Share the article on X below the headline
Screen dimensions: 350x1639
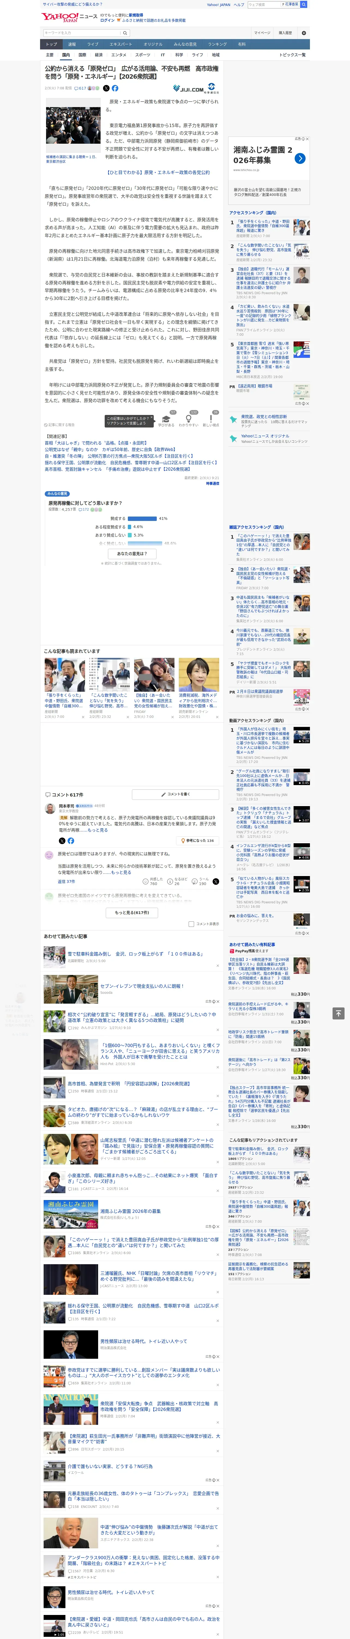pyautogui.click(x=106, y=89)
